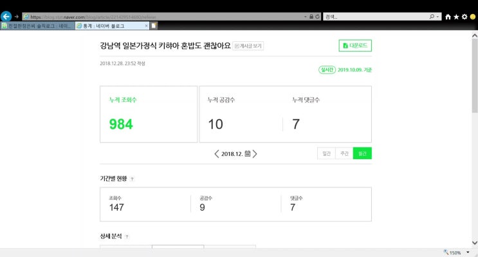
Task: Click the 공감수 9 value
Action: click(202, 207)
